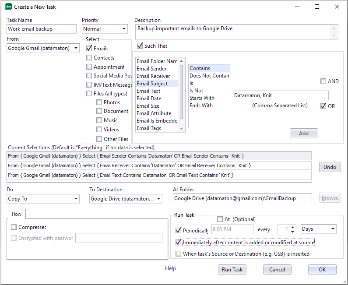Open the Help link
348x285 pixels.
click(x=170, y=268)
